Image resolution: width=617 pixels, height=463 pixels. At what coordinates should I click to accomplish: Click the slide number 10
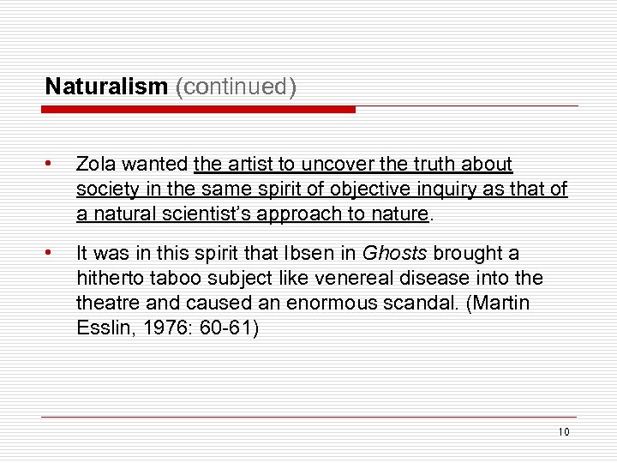pos(564,431)
